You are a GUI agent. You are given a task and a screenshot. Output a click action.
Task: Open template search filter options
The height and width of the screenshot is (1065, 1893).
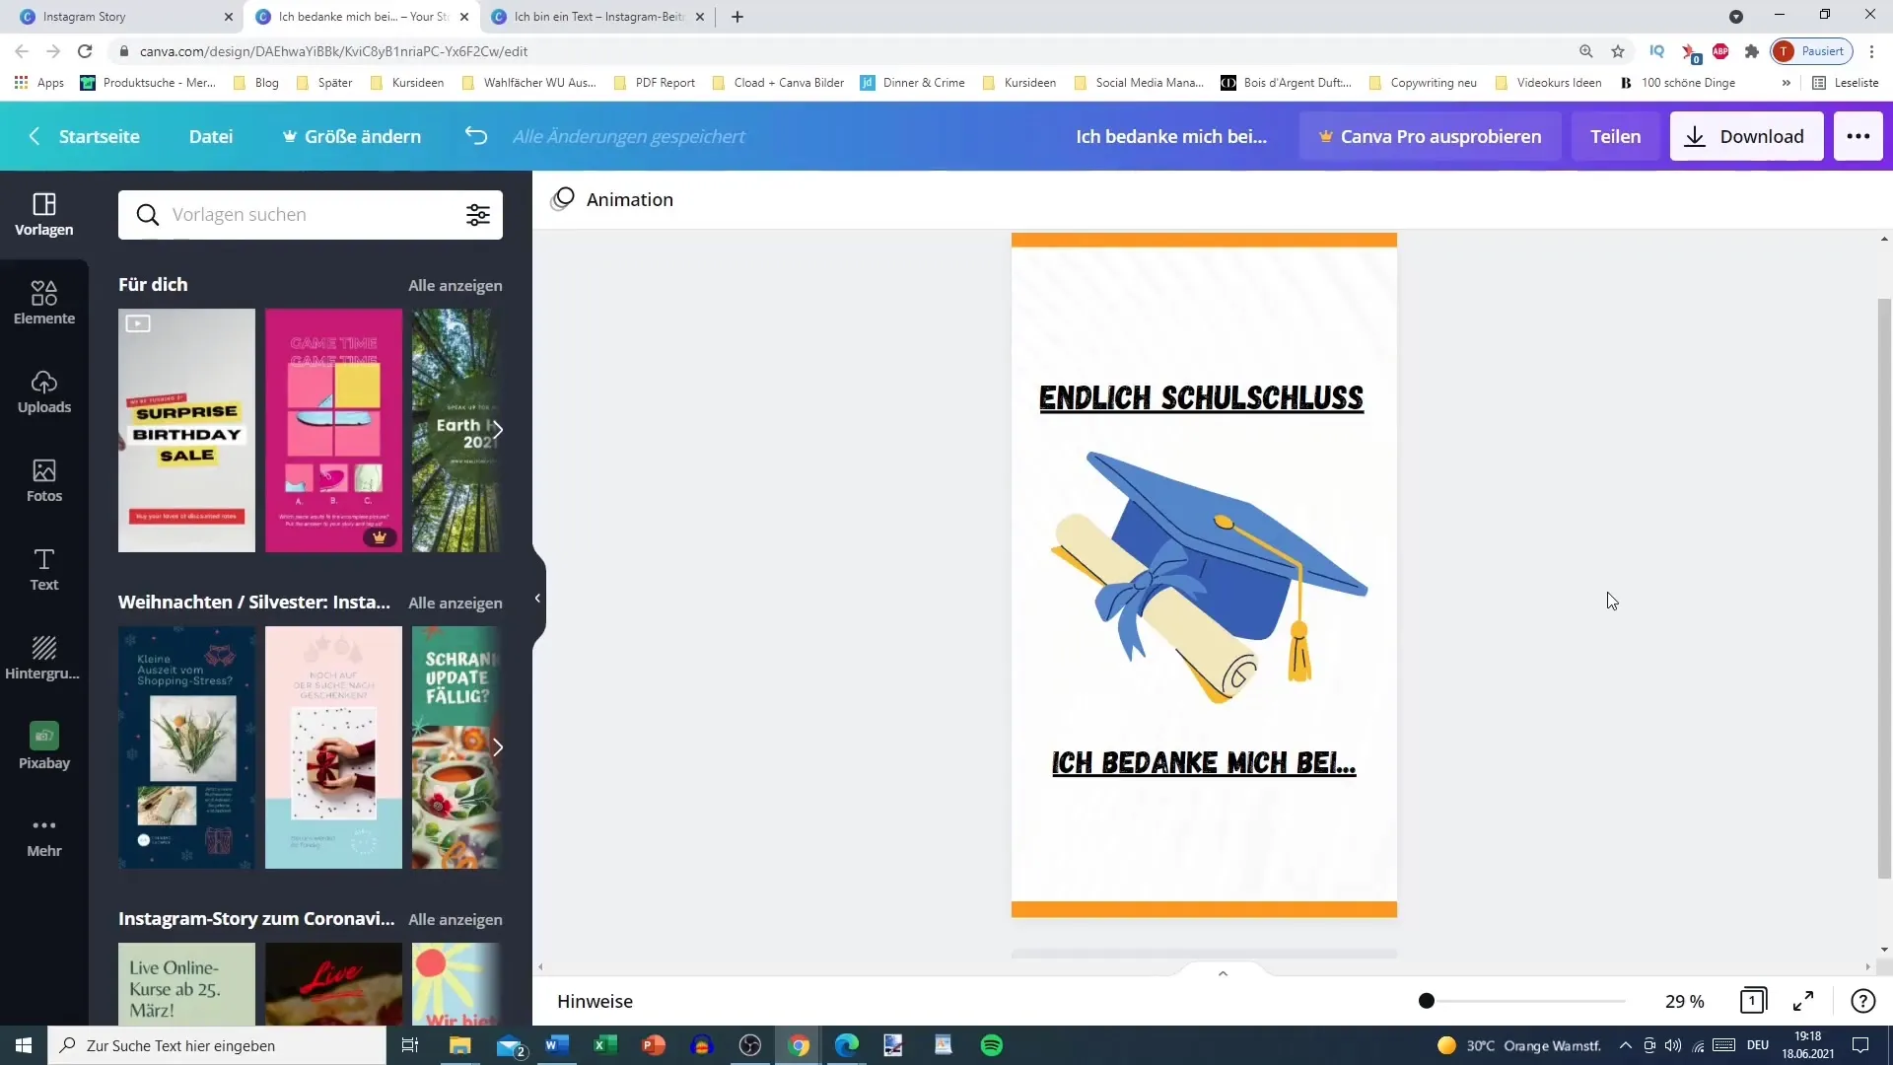[478, 215]
